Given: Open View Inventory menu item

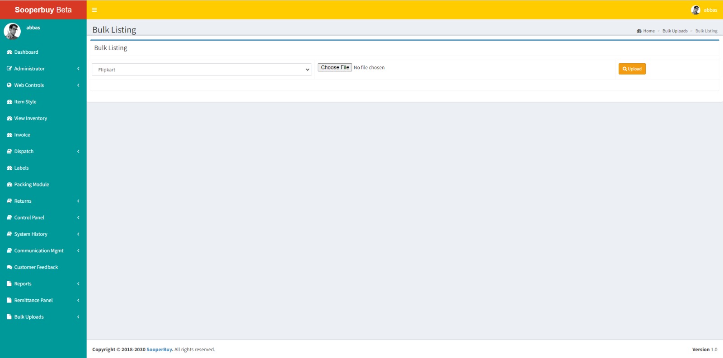Looking at the screenshot, I should pyautogui.click(x=30, y=118).
